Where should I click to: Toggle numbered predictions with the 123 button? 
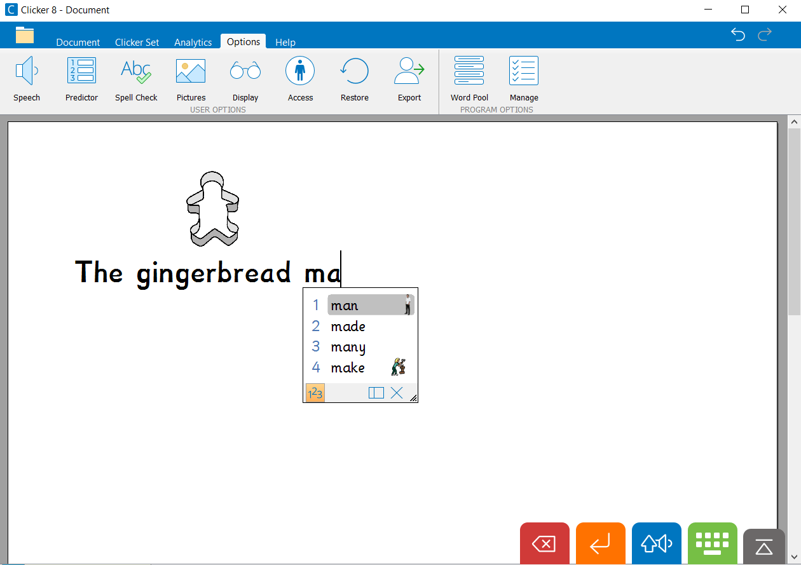315,393
